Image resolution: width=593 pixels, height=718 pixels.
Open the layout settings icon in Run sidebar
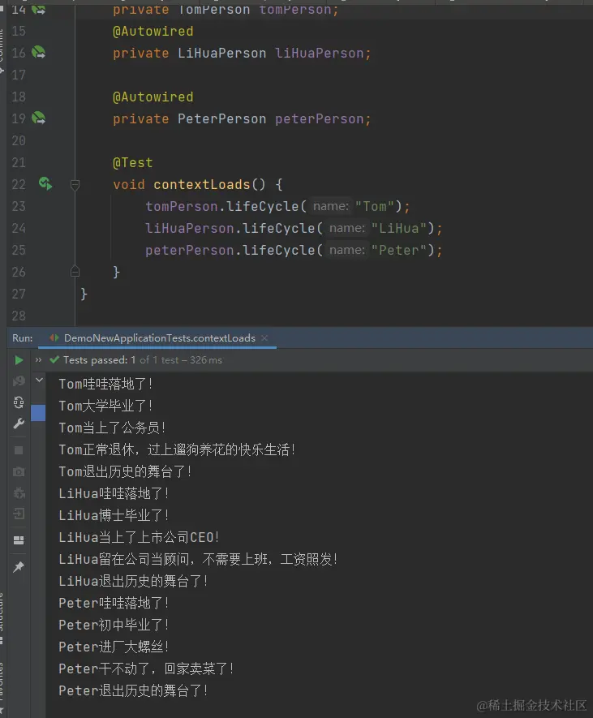coord(19,540)
